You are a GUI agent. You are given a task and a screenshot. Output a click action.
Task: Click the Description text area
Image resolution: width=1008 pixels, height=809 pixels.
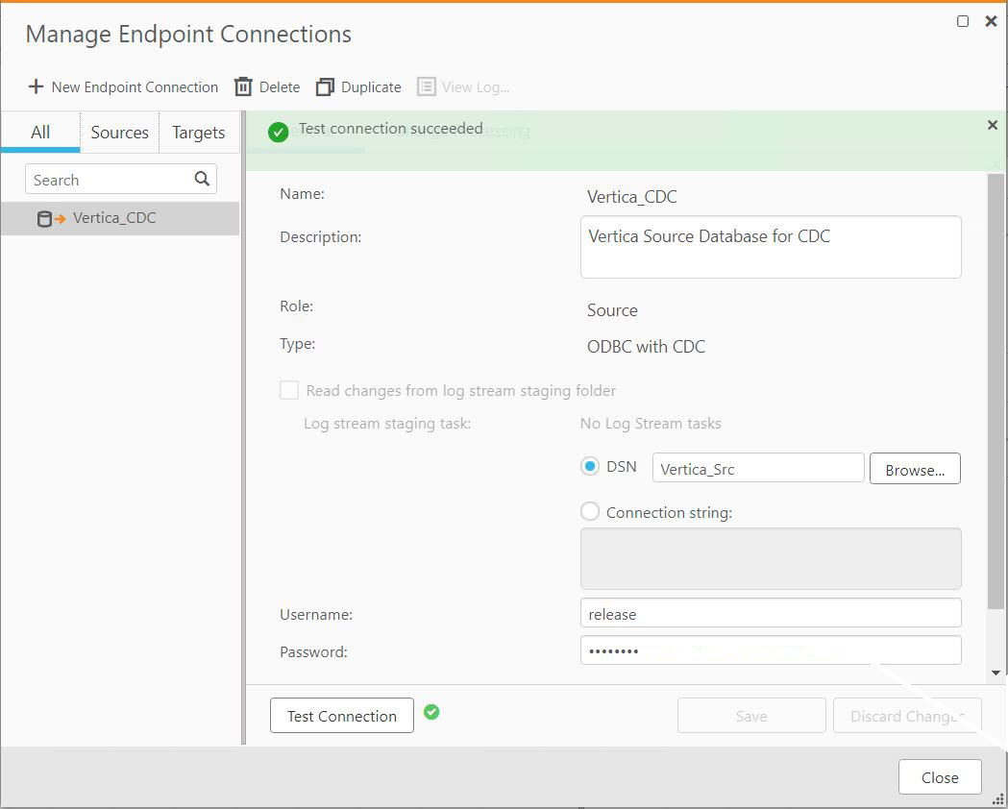[771, 247]
